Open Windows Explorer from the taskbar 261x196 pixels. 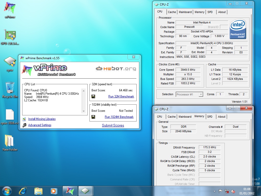point(38,191)
